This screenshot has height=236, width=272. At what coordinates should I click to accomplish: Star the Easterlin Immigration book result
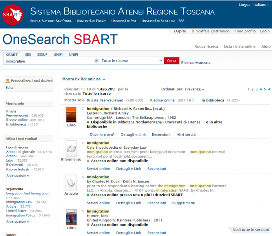pyautogui.click(x=83, y=109)
